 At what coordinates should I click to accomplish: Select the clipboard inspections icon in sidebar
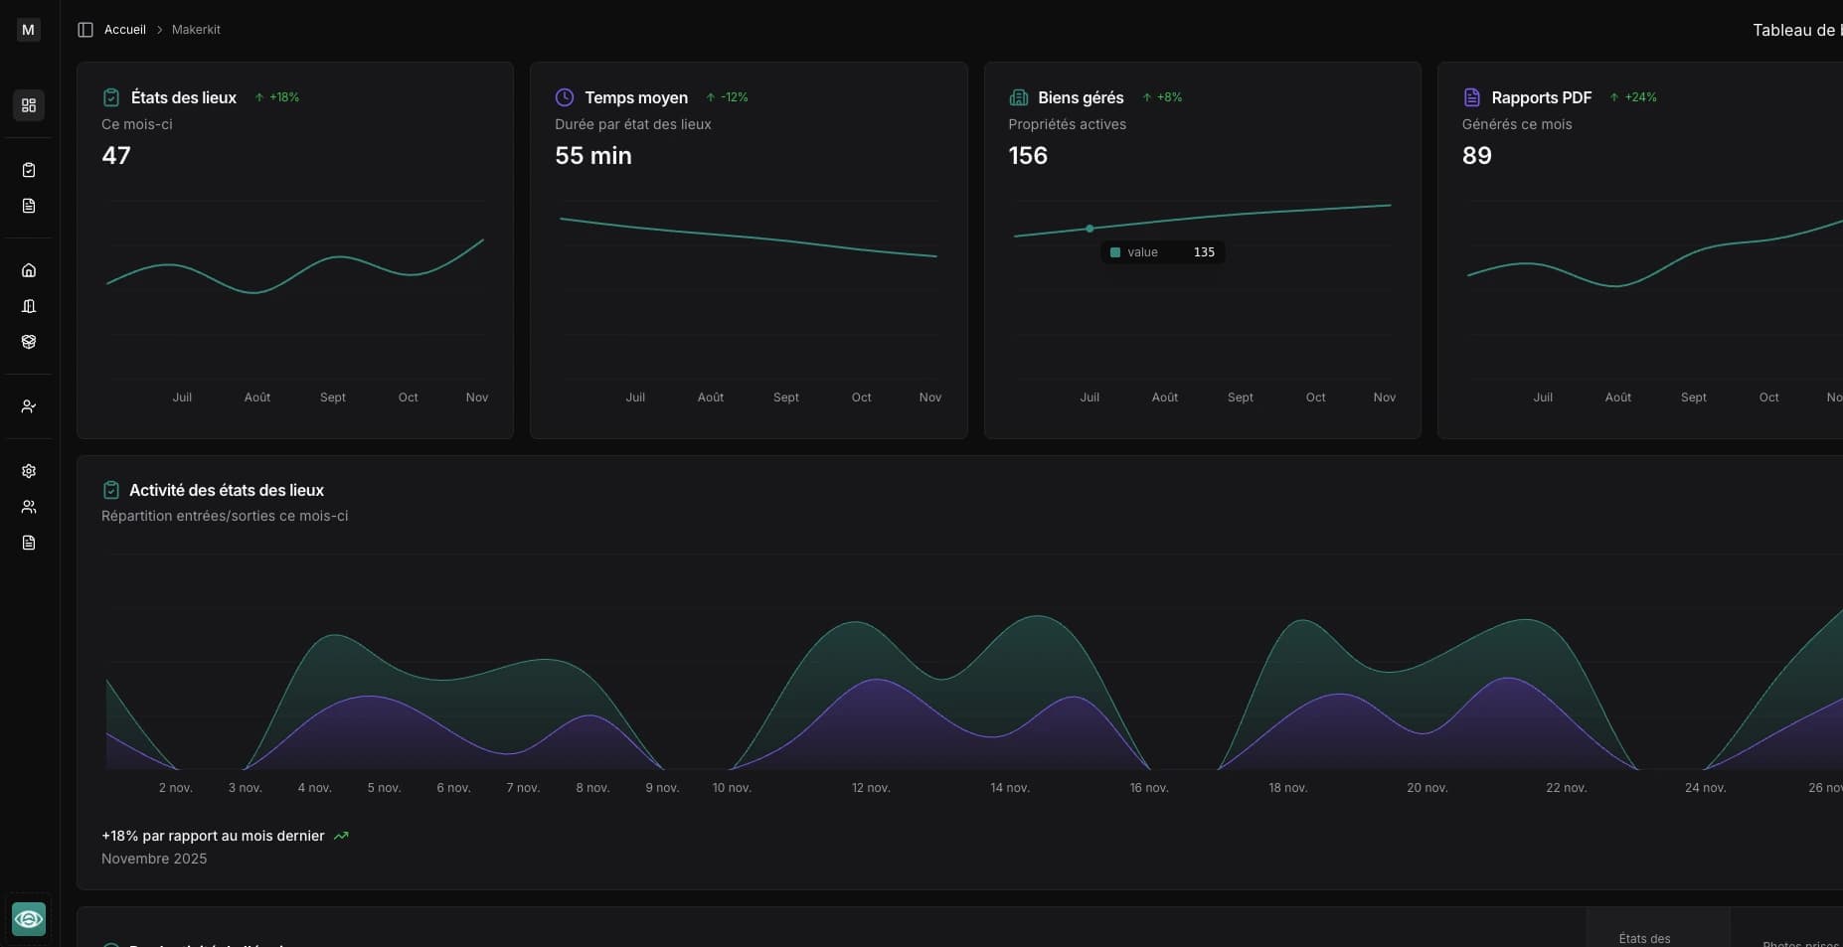tap(28, 170)
